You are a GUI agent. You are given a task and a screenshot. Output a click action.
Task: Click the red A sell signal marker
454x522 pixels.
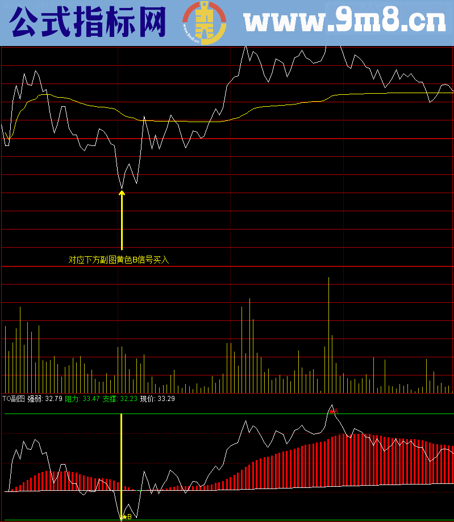[x=335, y=410]
